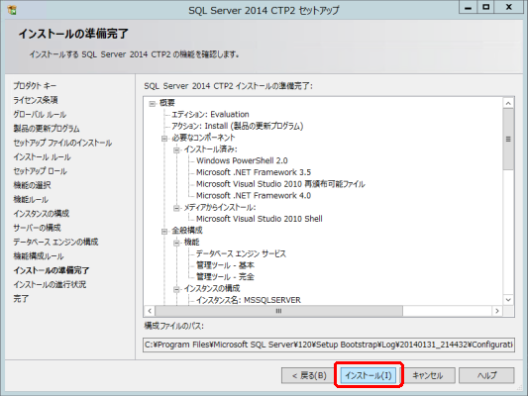
Task: Open help with the ヘルプ button
Action: pyautogui.click(x=486, y=375)
